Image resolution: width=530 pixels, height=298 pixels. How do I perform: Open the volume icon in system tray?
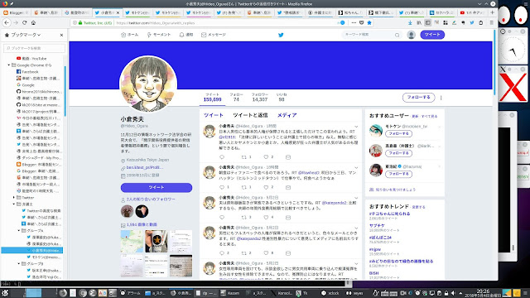(453, 293)
